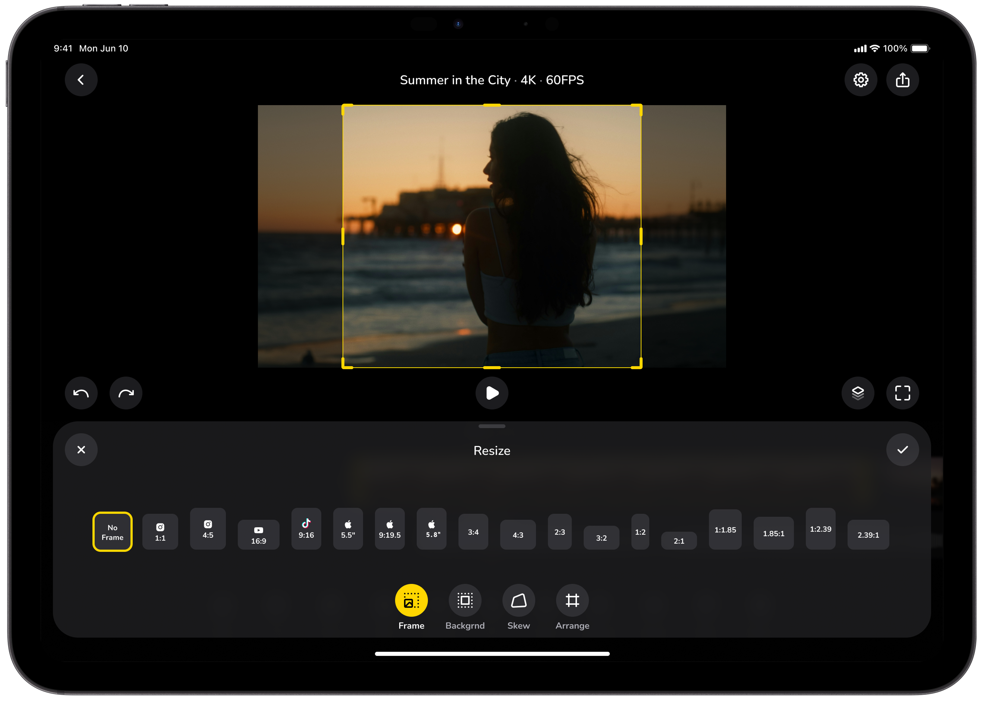Image resolution: width=984 pixels, height=701 pixels.
Task: Redo the edit
Action: 126,393
